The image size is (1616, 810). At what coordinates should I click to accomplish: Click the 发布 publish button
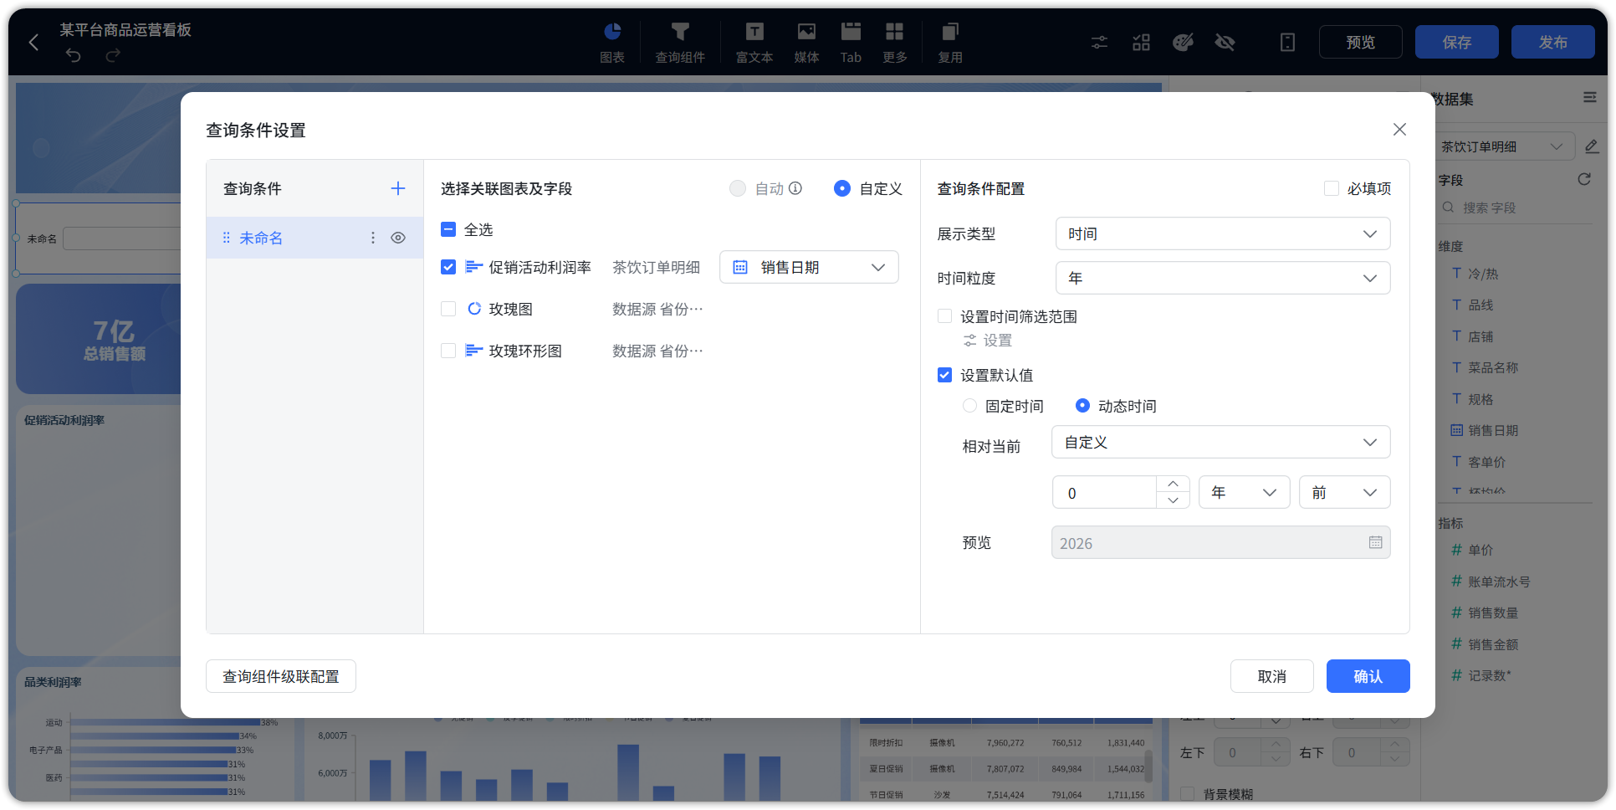point(1552,42)
